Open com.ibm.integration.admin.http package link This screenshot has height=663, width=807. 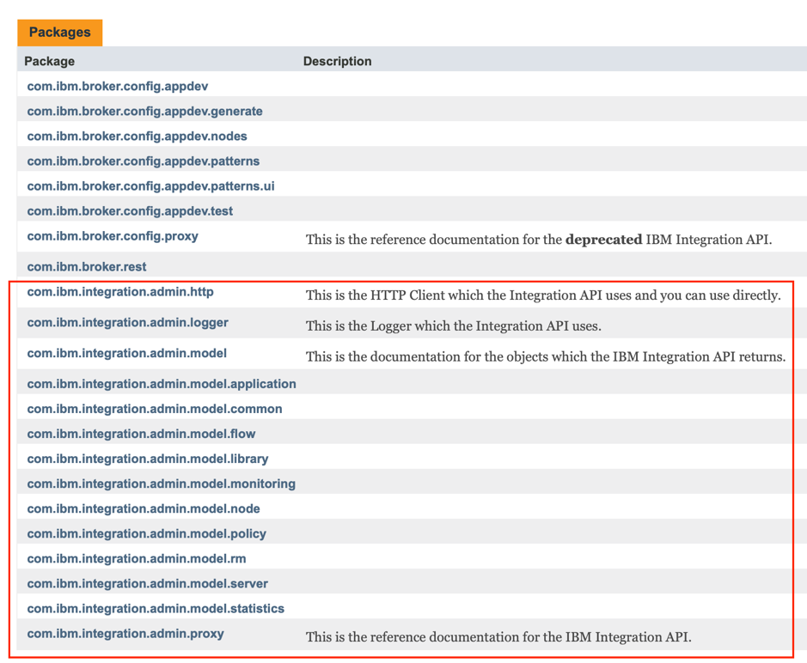(120, 292)
